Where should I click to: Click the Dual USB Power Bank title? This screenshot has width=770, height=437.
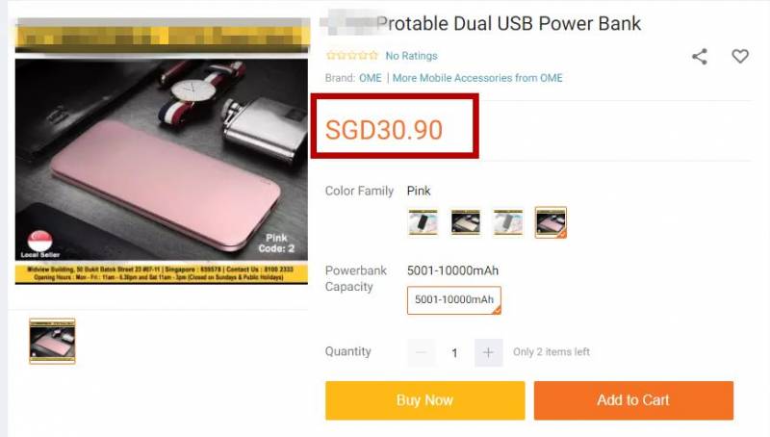(509, 23)
